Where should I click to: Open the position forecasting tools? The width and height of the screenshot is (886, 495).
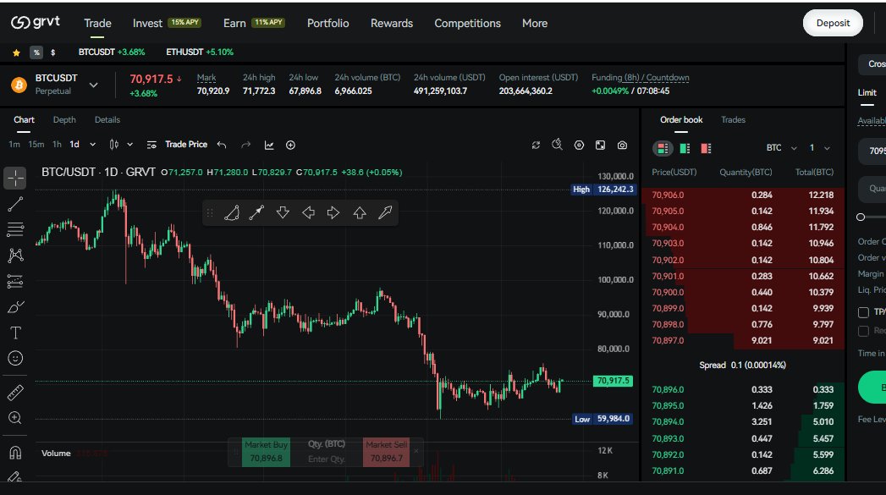click(15, 282)
